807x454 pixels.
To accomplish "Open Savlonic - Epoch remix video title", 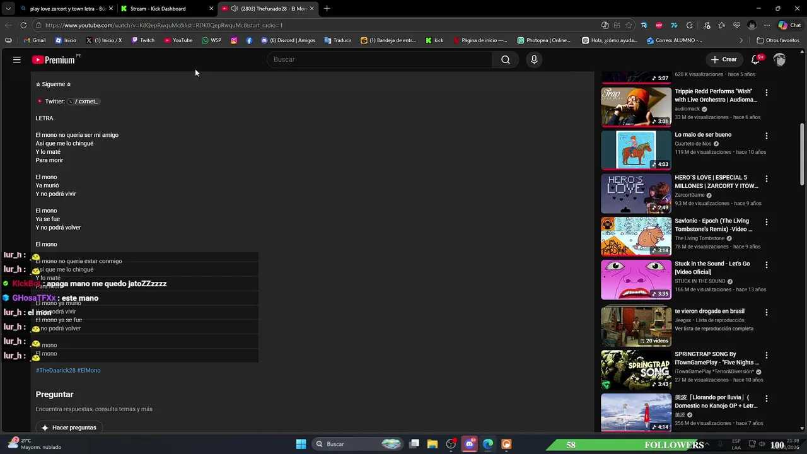I will pyautogui.click(x=713, y=225).
